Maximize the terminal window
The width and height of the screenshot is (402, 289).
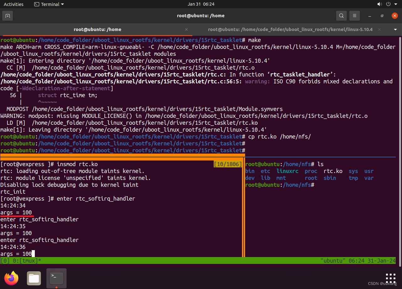(382, 16)
